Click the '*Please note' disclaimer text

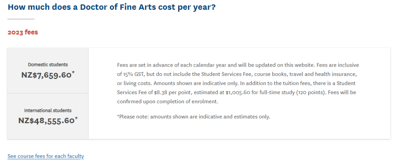click(x=193, y=117)
